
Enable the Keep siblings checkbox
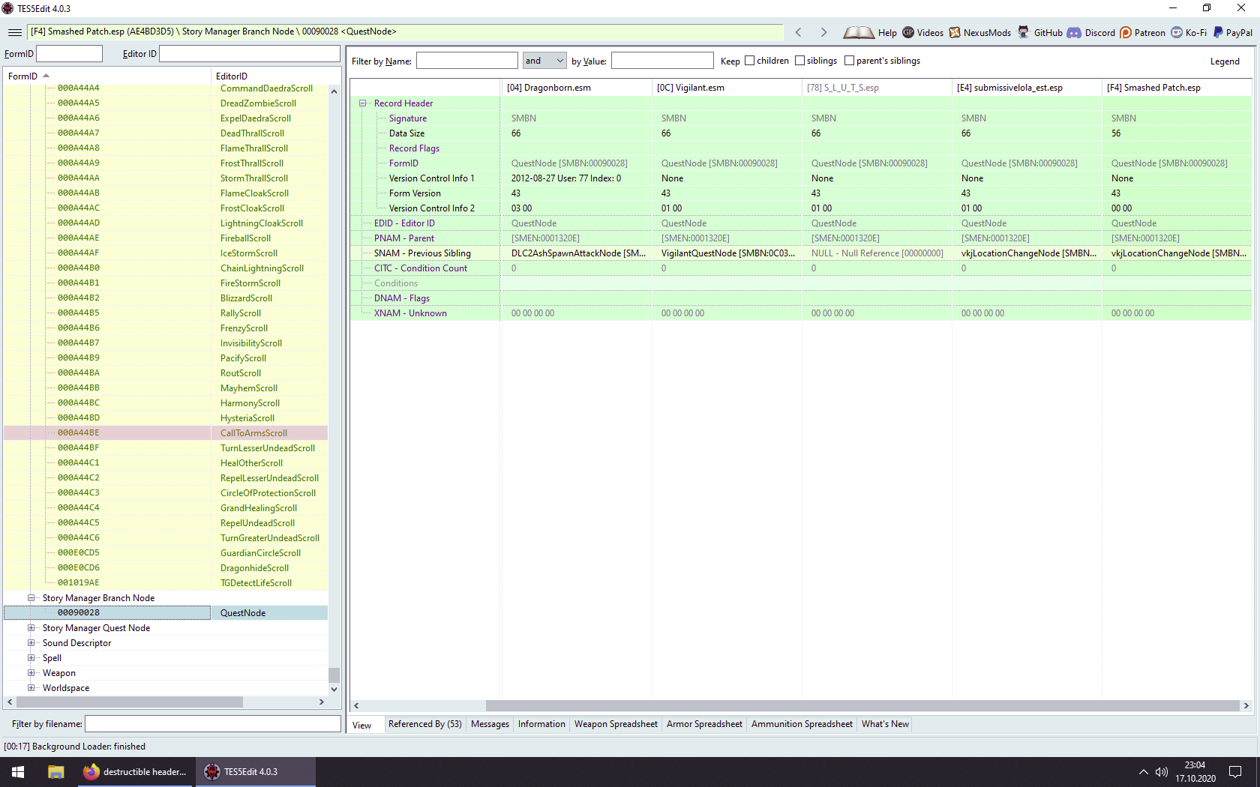pyautogui.click(x=799, y=61)
